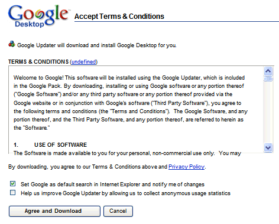This screenshot has height=224, width=279.
Task: Click 'Welcome to Google!' text in terms
Action: point(38,78)
